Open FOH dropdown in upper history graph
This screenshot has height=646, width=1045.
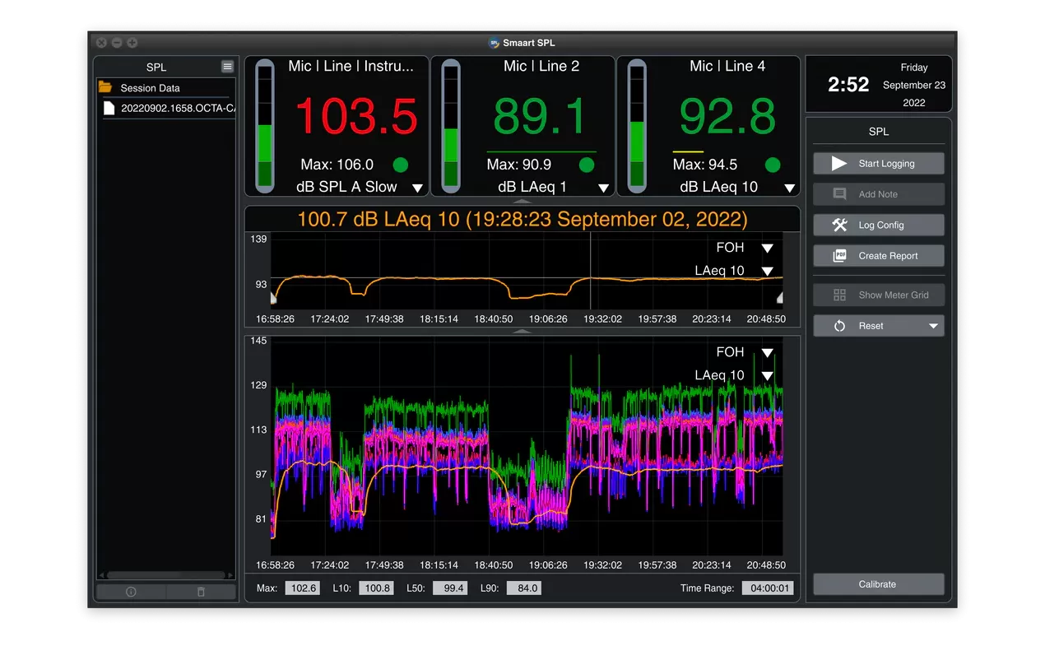click(767, 248)
